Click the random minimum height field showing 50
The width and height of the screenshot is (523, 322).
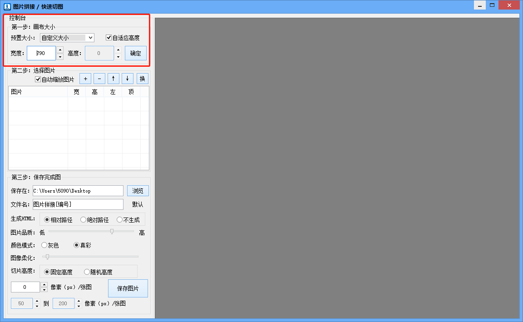pos(22,303)
